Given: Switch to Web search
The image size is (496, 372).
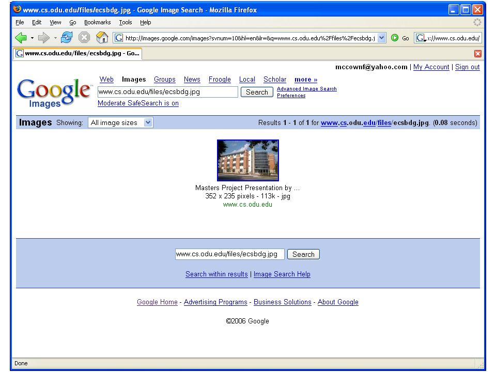Looking at the screenshot, I should [106, 80].
